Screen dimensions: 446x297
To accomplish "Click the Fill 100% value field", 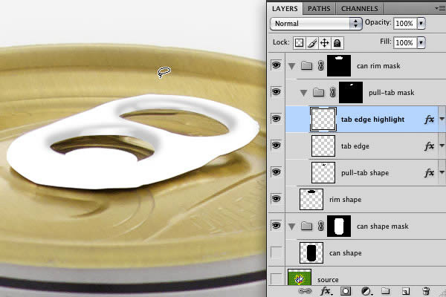I will pos(405,42).
